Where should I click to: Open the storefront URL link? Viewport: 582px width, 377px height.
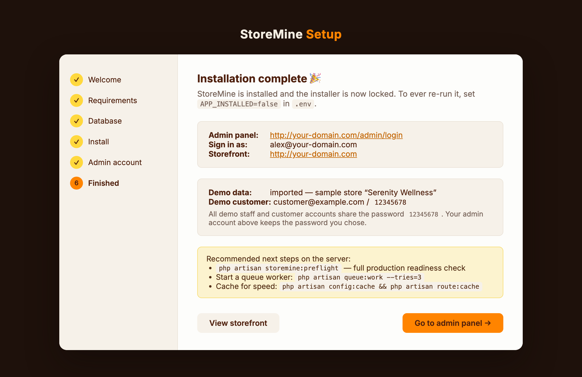tap(313, 154)
